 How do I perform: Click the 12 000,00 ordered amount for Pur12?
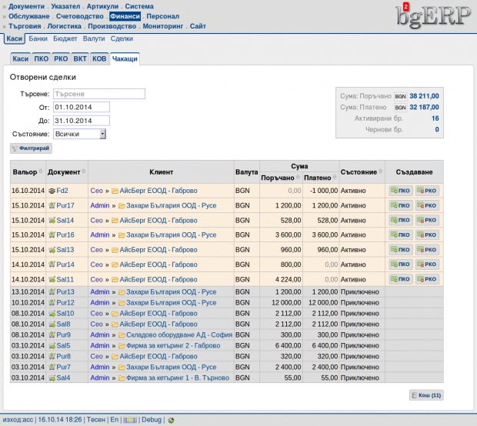pyautogui.click(x=286, y=303)
